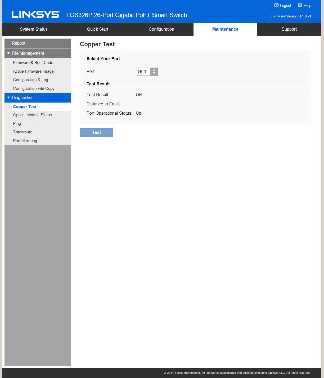This screenshot has width=324, height=378.
Task: Click the Select Your Port heading
Action: coord(103,59)
